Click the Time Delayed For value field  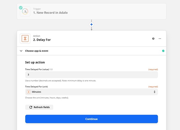tap(91, 75)
